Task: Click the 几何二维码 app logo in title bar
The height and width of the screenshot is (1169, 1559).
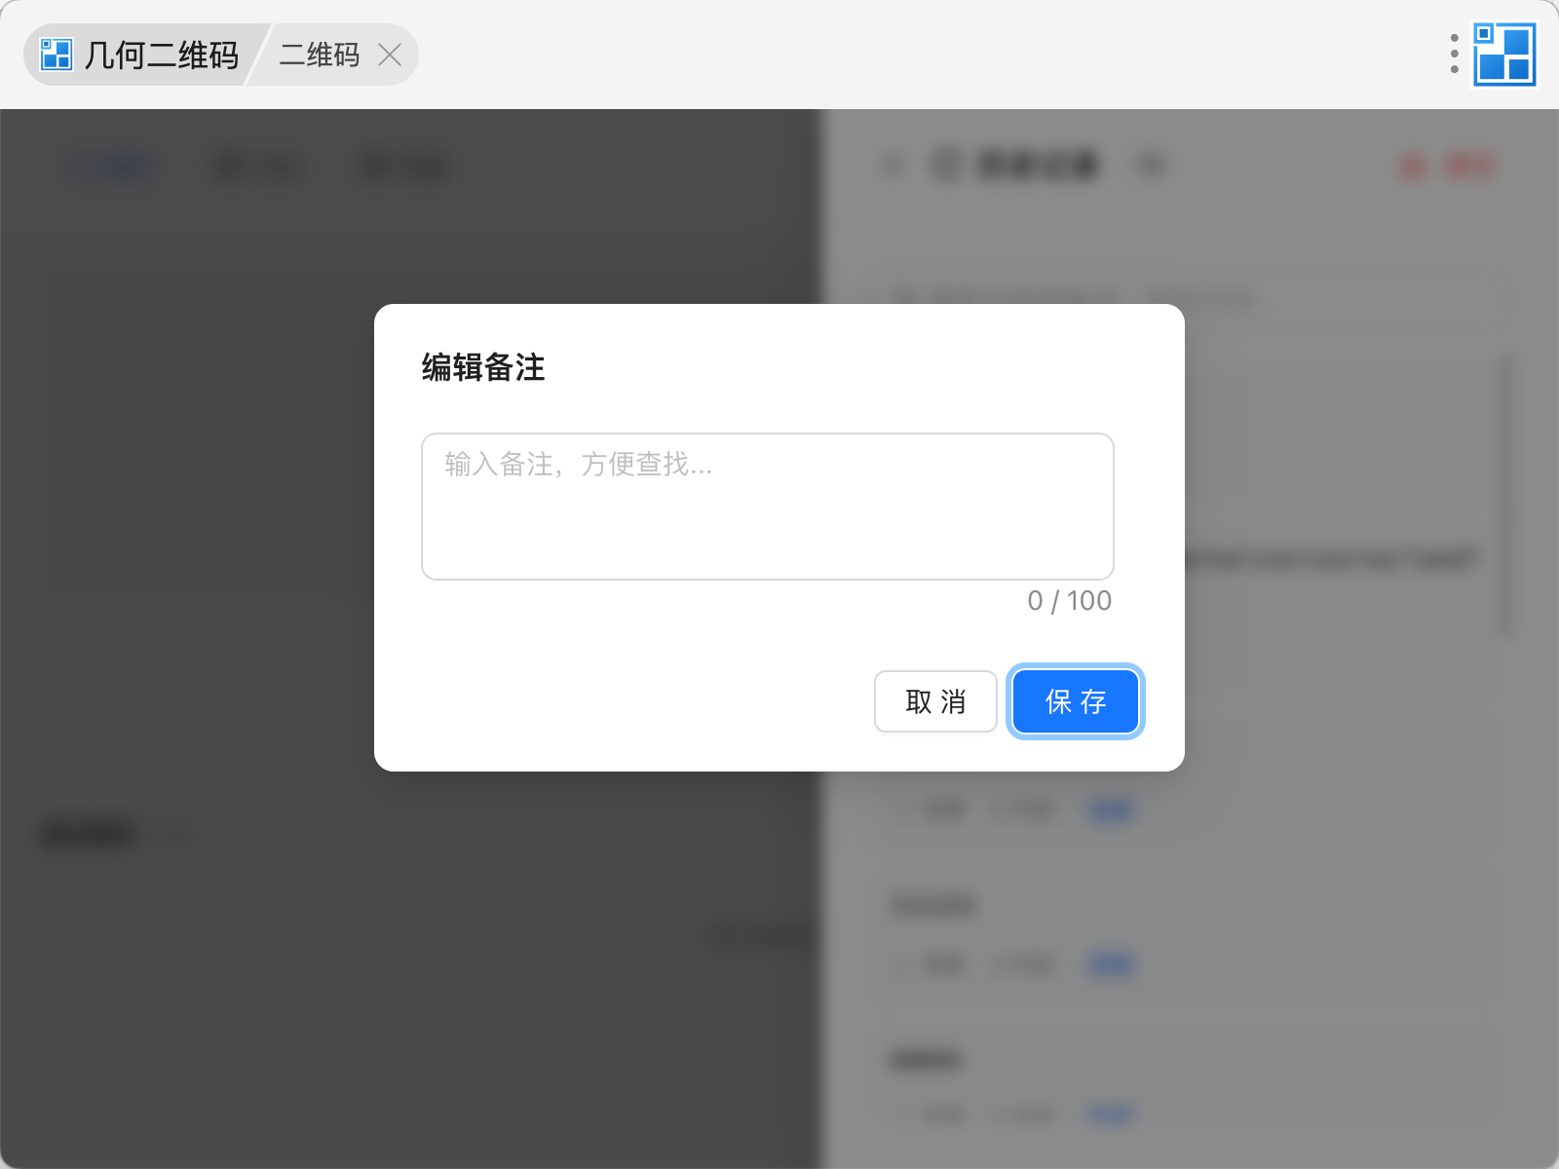Action: pyautogui.click(x=57, y=55)
